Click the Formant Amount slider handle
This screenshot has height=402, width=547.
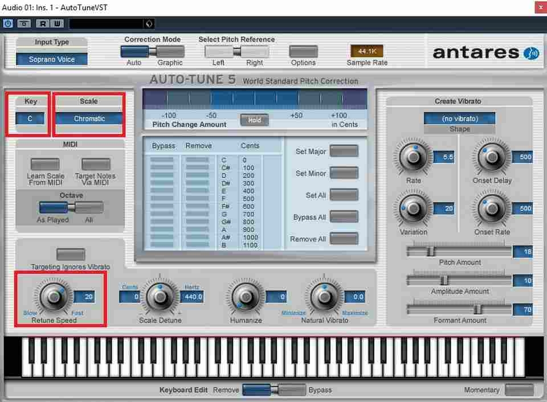[477, 309]
